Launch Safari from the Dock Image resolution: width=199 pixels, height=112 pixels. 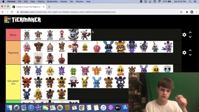[31, 108]
